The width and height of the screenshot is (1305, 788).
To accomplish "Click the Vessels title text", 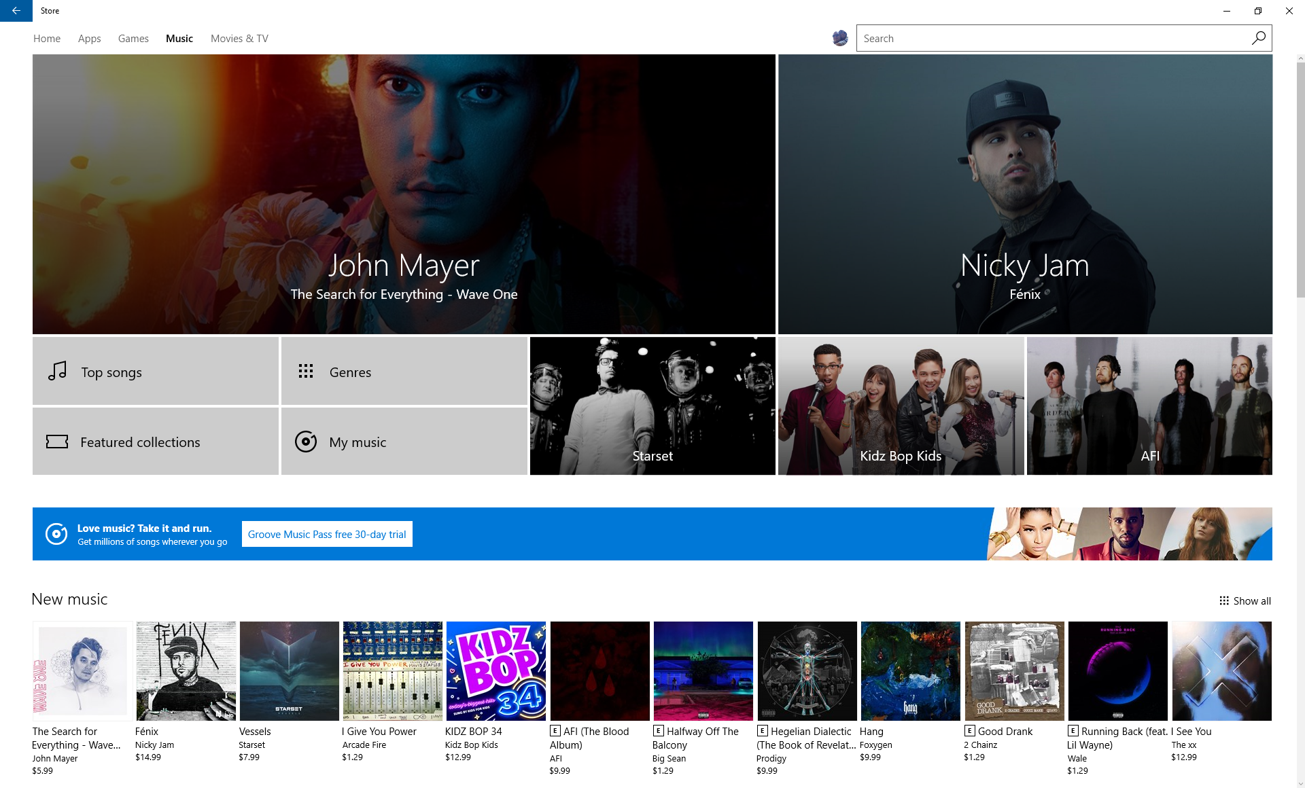I will pos(255,732).
